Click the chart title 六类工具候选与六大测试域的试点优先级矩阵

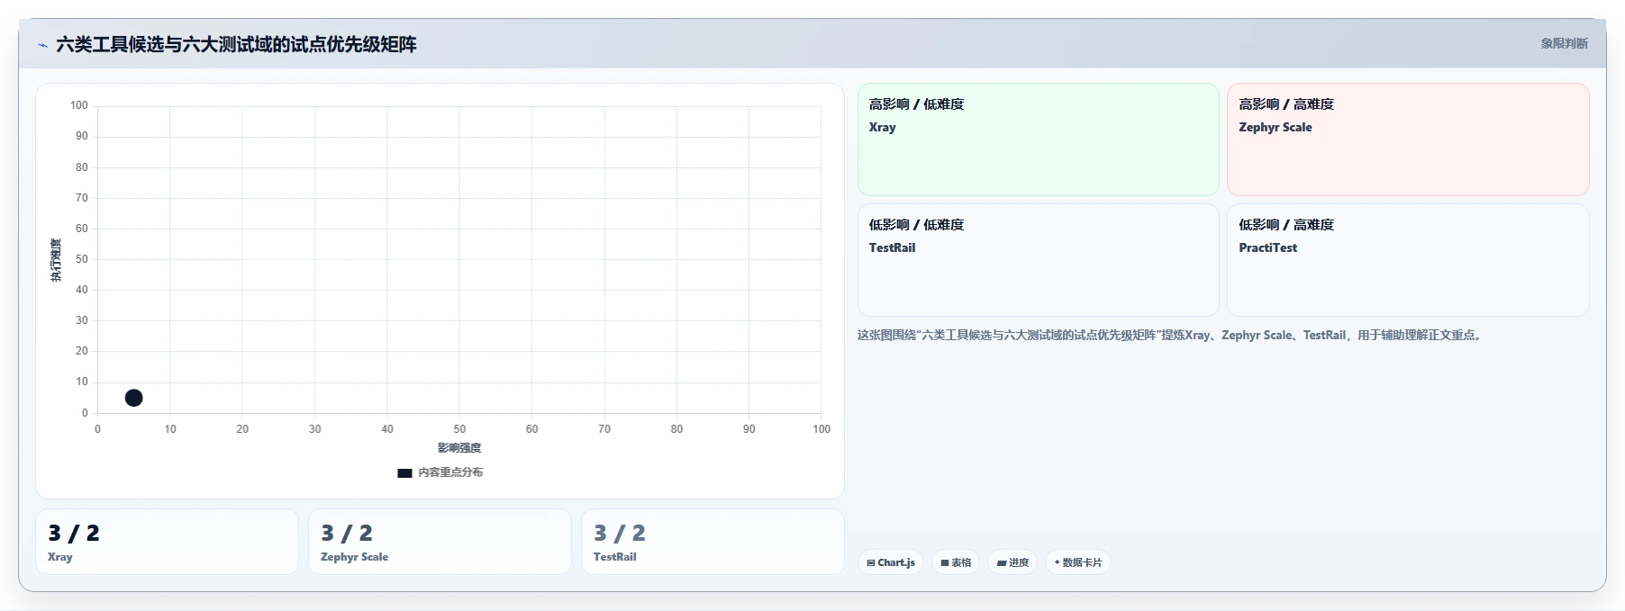[236, 44]
